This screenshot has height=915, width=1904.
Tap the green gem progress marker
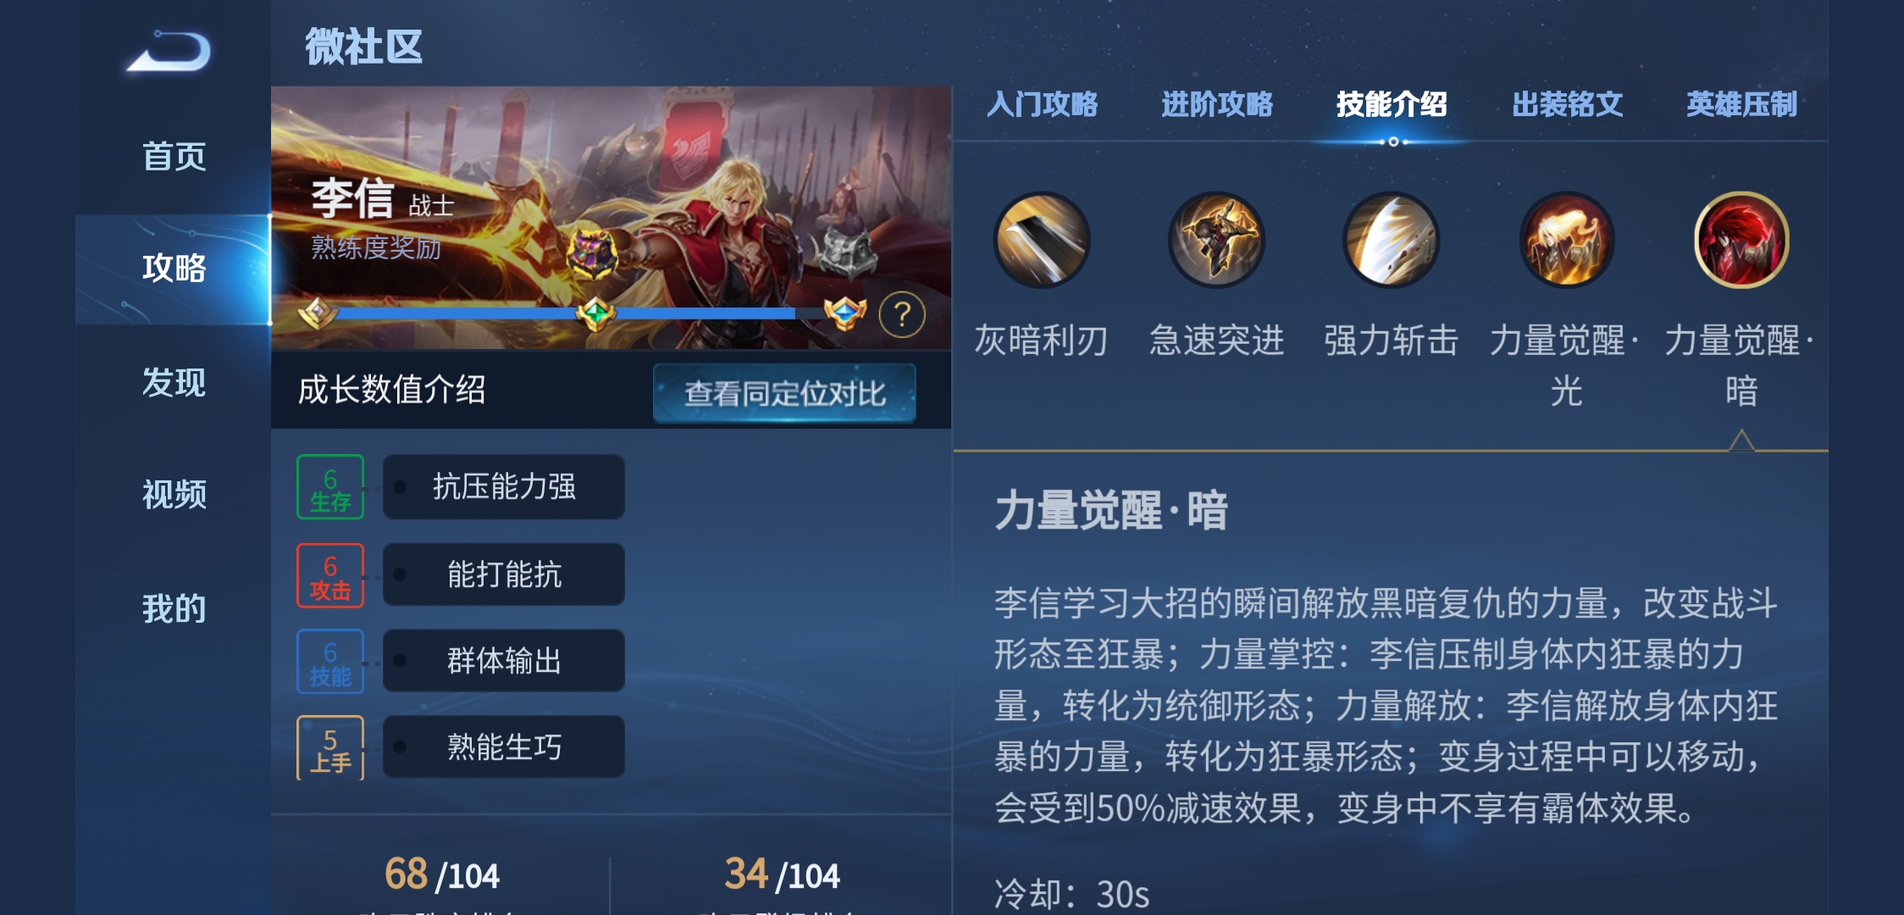coord(595,314)
